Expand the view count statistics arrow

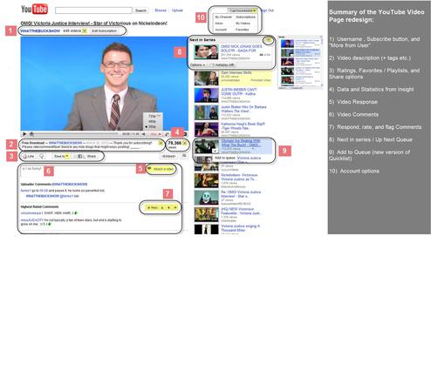coord(185,143)
